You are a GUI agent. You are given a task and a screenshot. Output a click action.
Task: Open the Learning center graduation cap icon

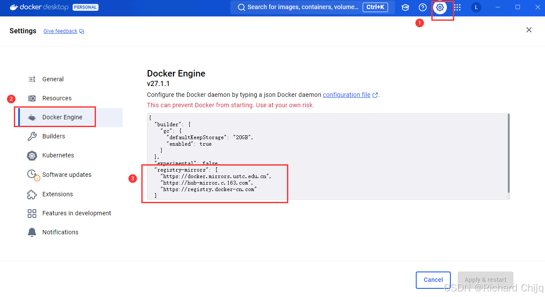point(405,7)
